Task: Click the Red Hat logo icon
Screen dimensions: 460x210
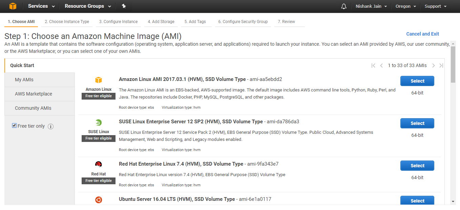Action: pyautogui.click(x=99, y=165)
